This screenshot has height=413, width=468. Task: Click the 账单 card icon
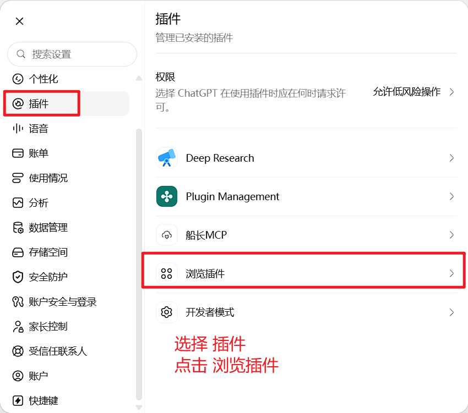point(18,153)
